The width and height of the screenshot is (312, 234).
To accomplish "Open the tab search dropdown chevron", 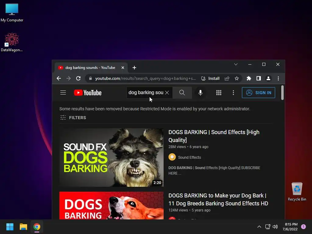I will (236, 64).
